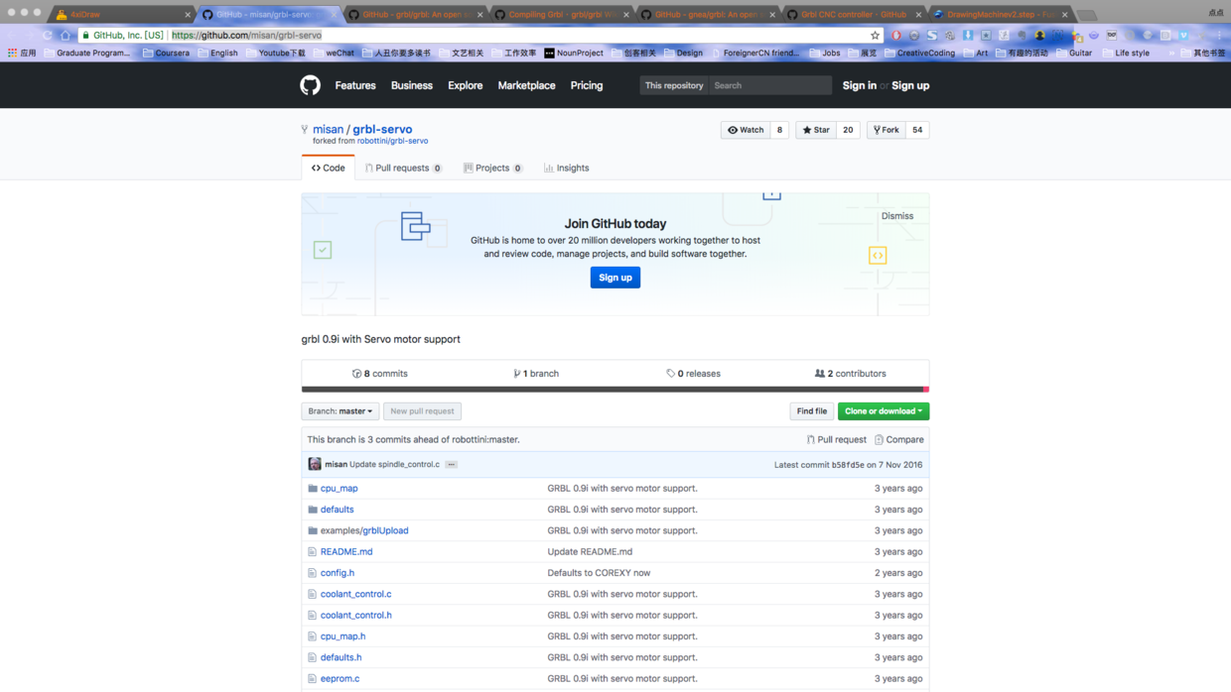Expand the Branch: master dropdown
Screen dimensions: 1231x692
pos(341,411)
